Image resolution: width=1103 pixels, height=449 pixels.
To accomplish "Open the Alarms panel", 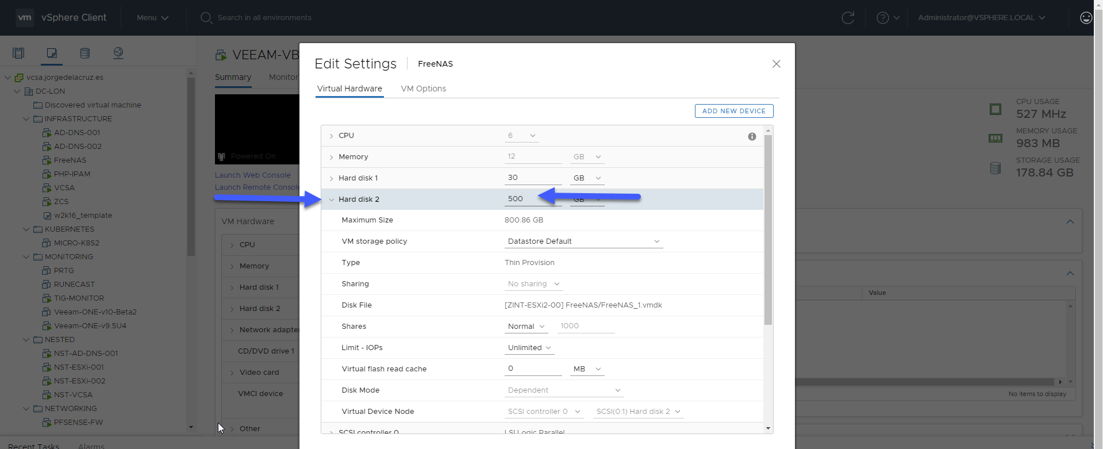I will [x=91, y=446].
